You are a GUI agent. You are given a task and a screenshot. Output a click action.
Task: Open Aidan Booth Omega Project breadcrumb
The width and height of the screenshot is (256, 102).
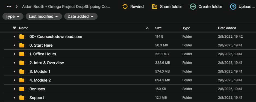[66, 7]
